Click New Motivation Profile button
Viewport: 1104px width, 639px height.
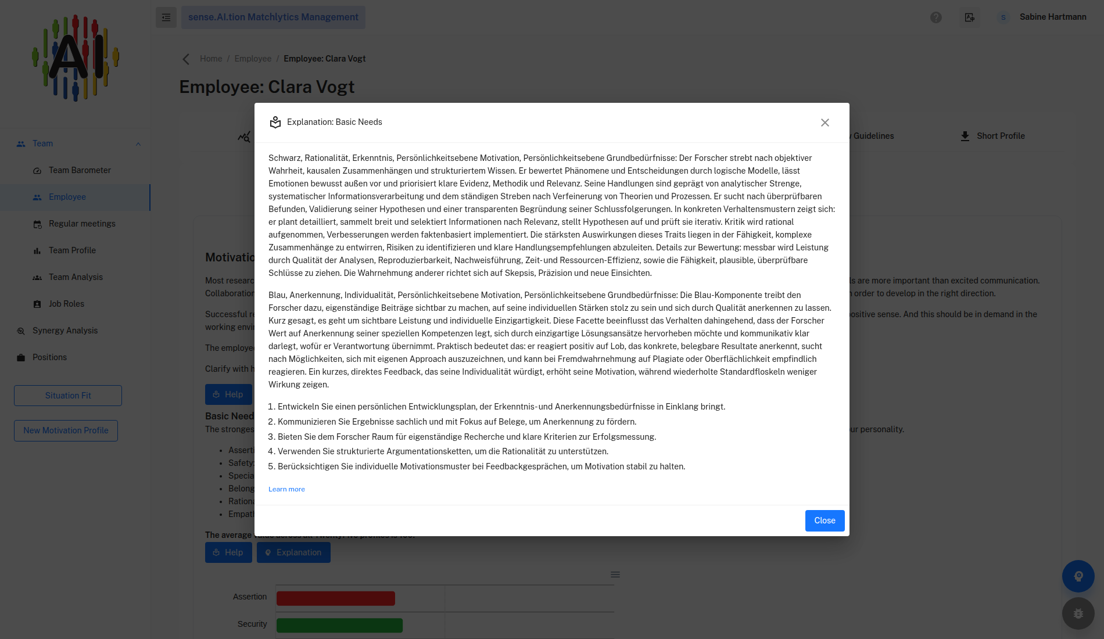click(x=66, y=430)
